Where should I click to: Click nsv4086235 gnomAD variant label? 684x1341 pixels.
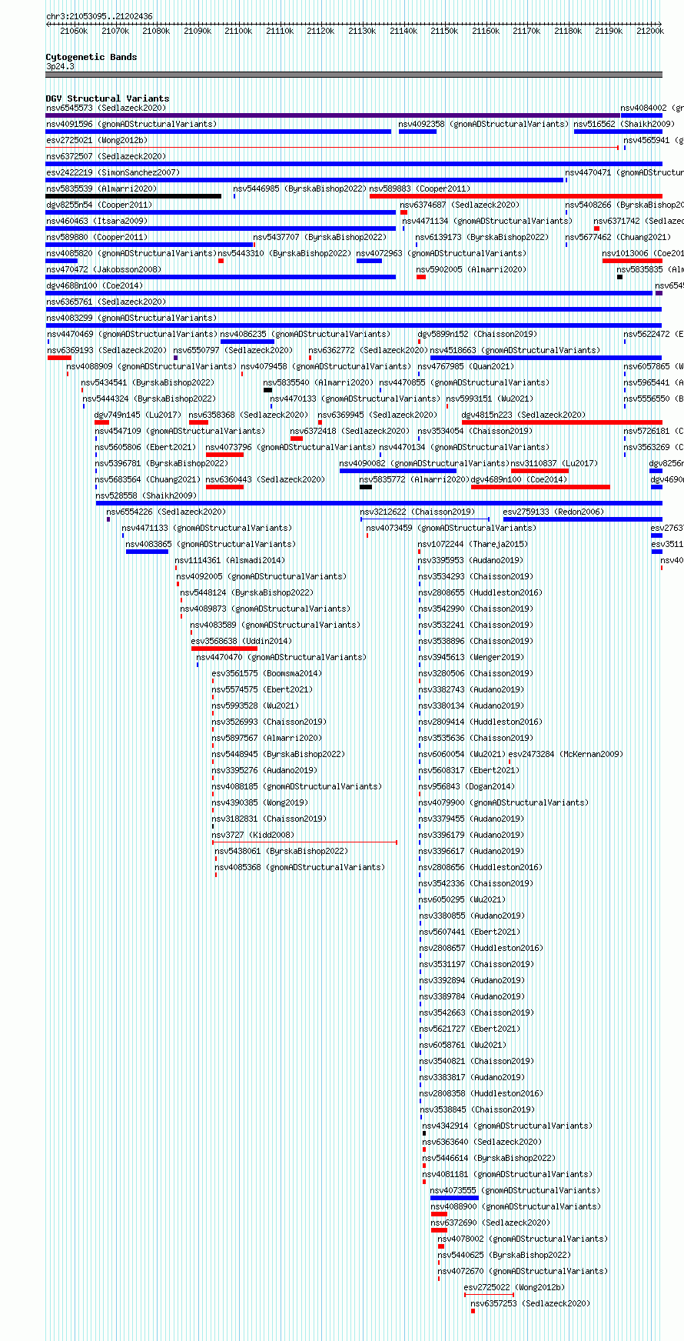tap(305, 334)
